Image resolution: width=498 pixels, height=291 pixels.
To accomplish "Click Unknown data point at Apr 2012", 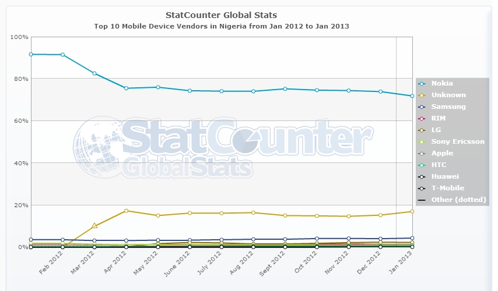I will click(x=127, y=211).
